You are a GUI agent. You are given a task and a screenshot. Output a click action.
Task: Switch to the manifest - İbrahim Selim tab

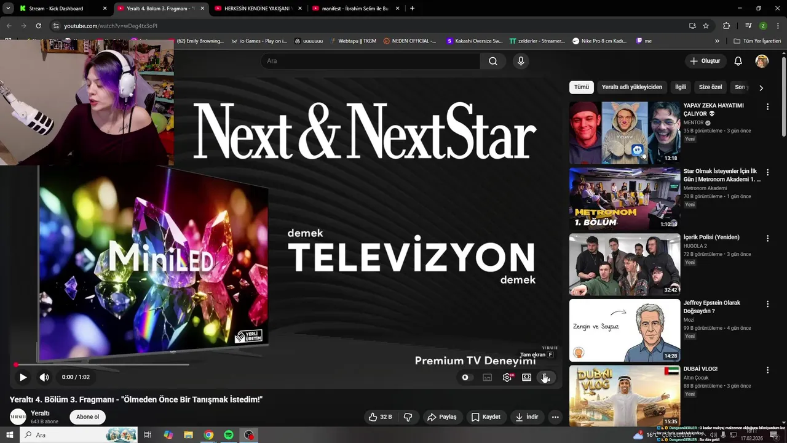click(356, 9)
